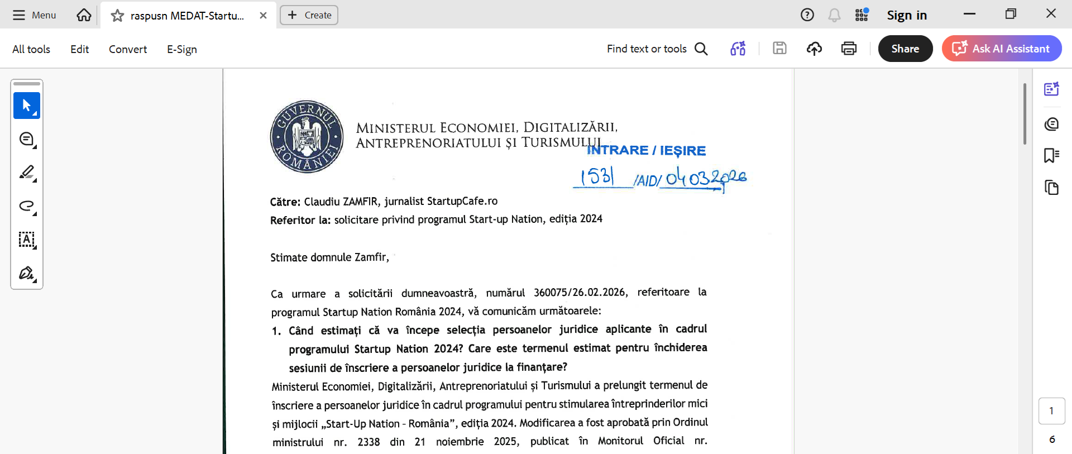
Task: Open the fill and sign pen tool
Action: click(26, 273)
